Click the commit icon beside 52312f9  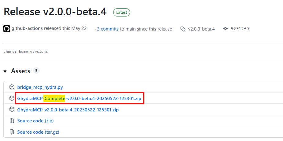coord(225,29)
